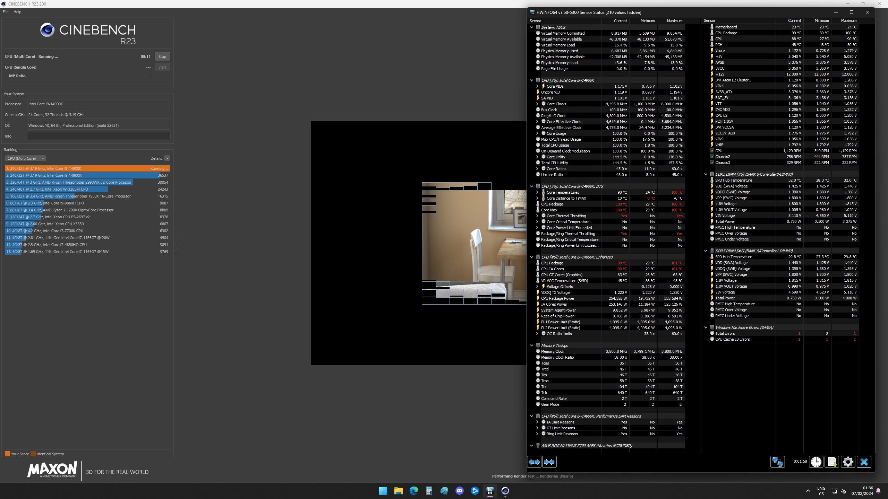The width and height of the screenshot is (888, 499).
Task: Collapse Windows Hardware Errors (WHEA) section
Action: (x=706, y=327)
